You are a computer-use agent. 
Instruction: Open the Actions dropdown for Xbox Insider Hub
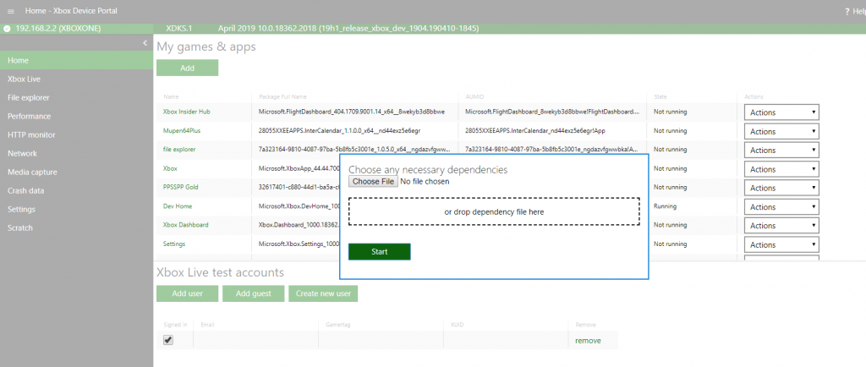(x=781, y=112)
